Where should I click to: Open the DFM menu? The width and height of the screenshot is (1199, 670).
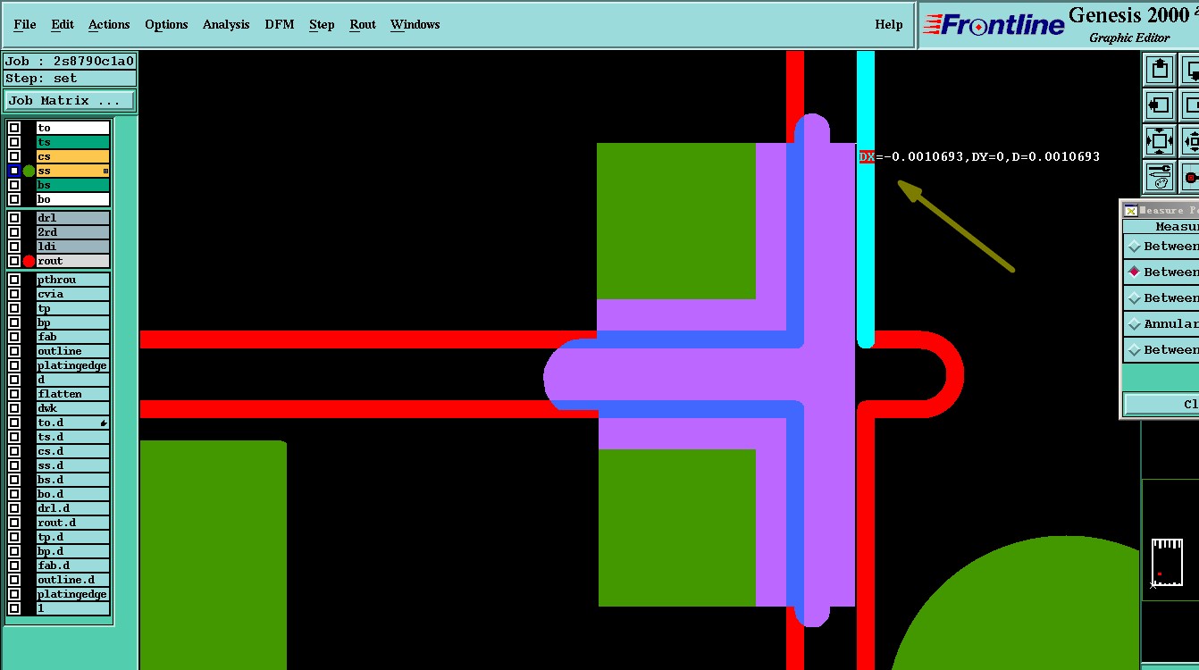point(280,24)
